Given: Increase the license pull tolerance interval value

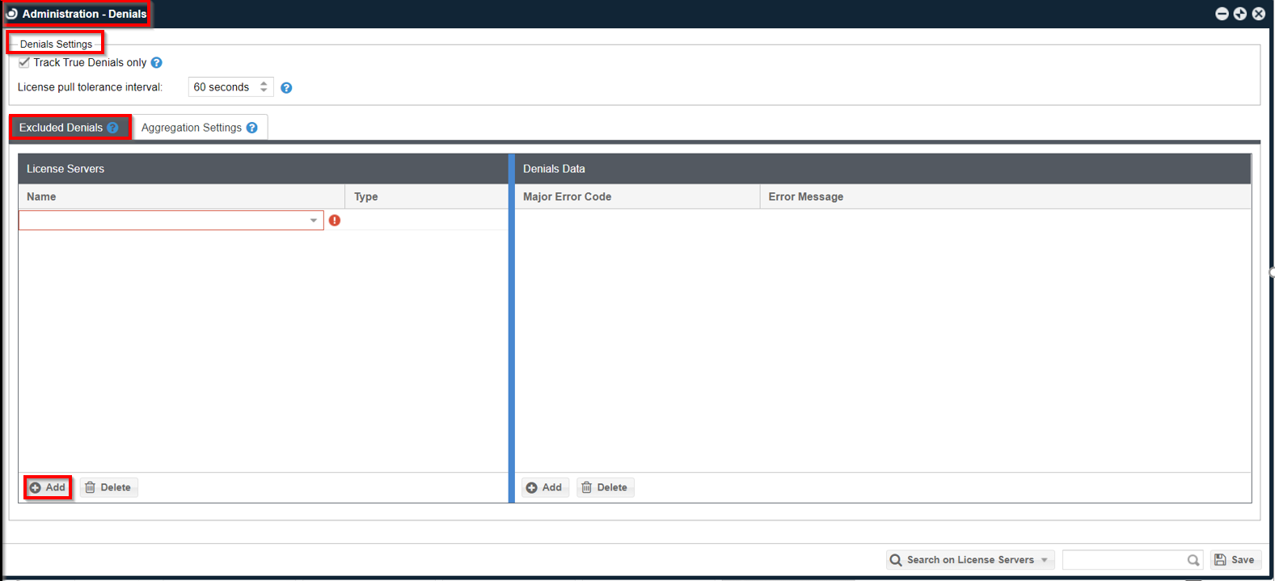Looking at the screenshot, I should [264, 83].
